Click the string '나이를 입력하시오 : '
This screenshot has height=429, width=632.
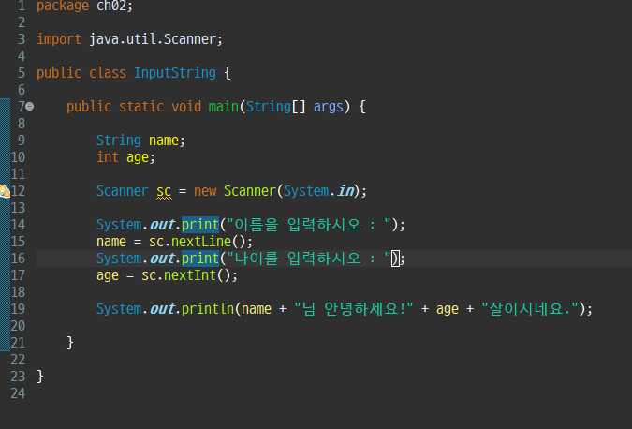(x=309, y=259)
